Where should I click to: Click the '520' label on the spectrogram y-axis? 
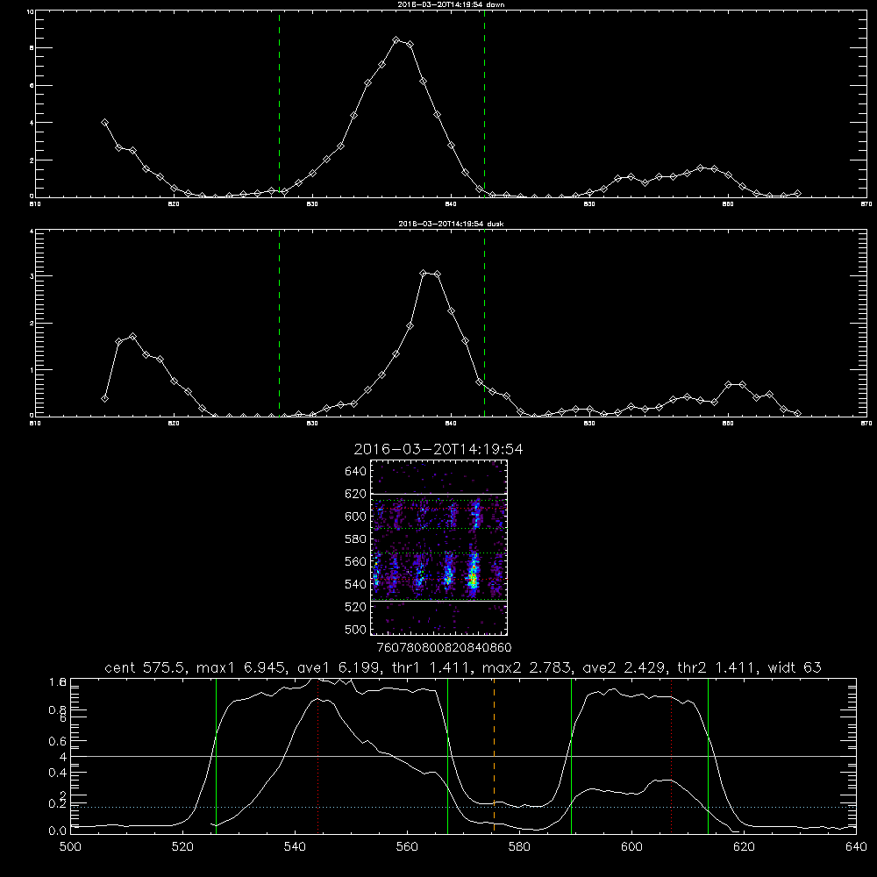tap(355, 607)
